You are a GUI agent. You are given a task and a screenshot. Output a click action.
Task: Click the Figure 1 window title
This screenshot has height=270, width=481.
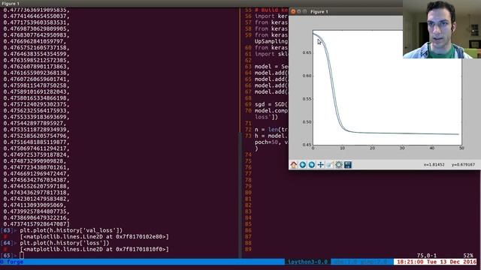pos(319,12)
